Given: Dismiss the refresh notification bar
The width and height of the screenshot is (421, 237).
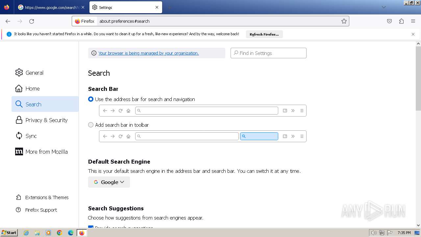Looking at the screenshot, I should [x=413, y=34].
